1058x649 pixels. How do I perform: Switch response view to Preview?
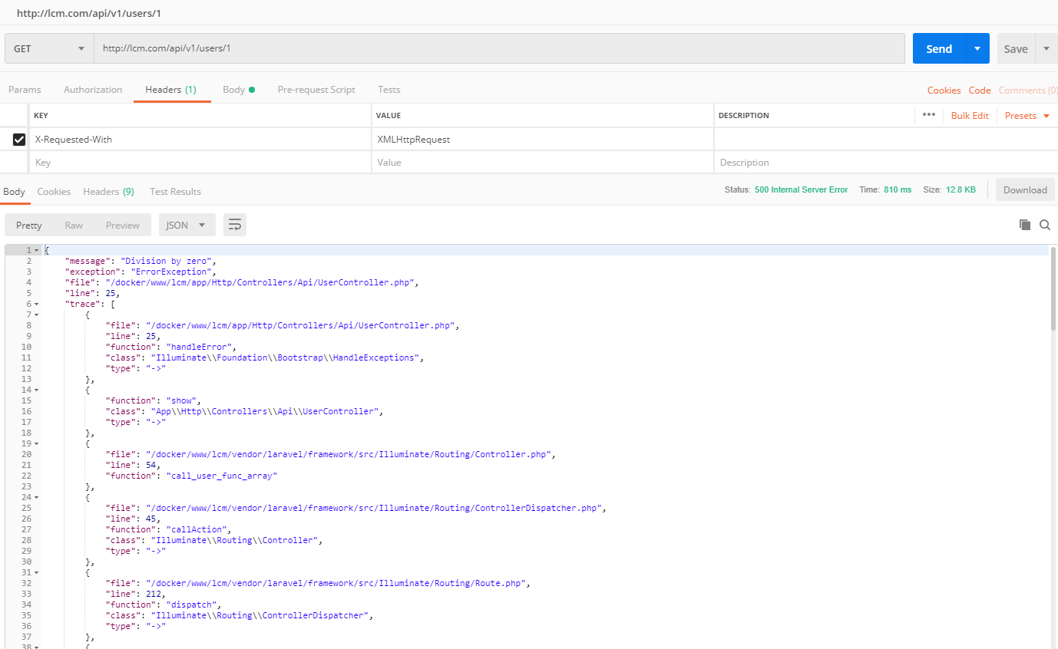(x=123, y=225)
